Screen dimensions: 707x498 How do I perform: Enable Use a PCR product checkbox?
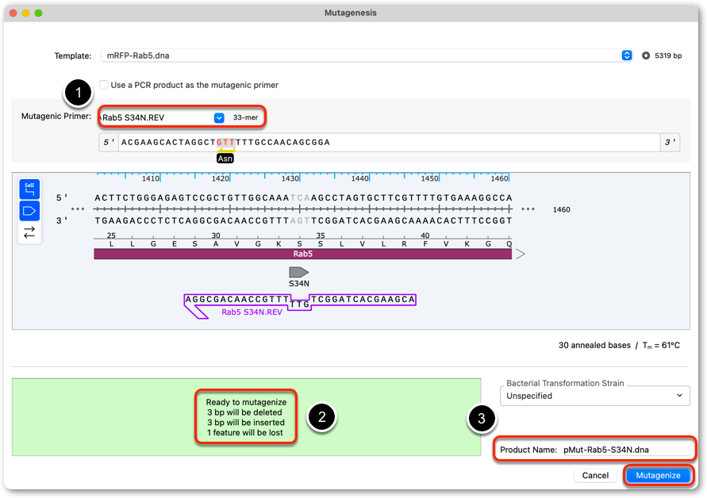click(x=104, y=85)
